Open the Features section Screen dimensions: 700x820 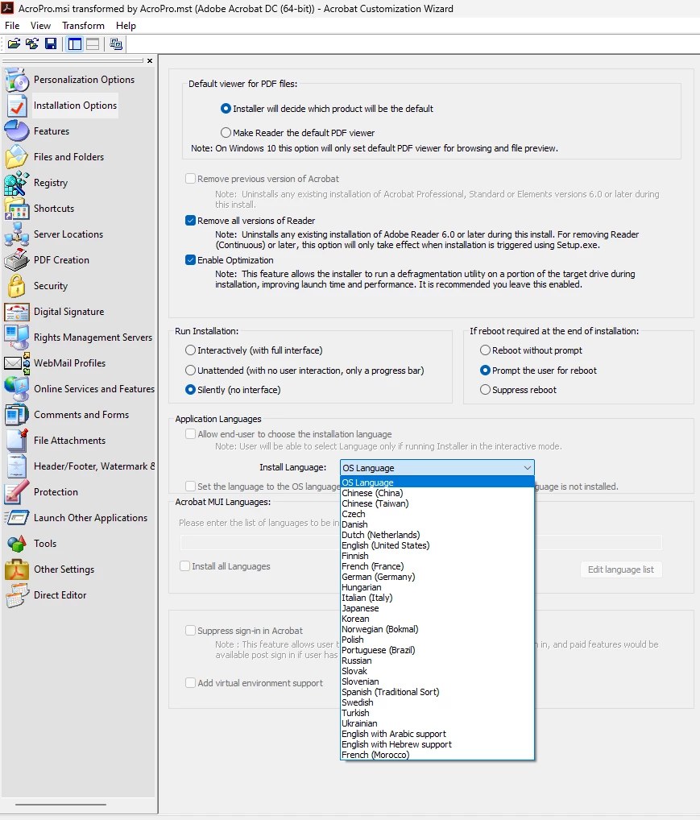pyautogui.click(x=52, y=131)
